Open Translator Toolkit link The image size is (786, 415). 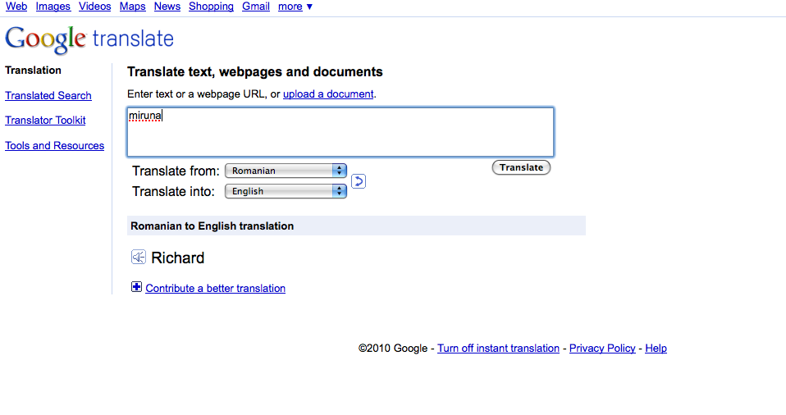45,121
